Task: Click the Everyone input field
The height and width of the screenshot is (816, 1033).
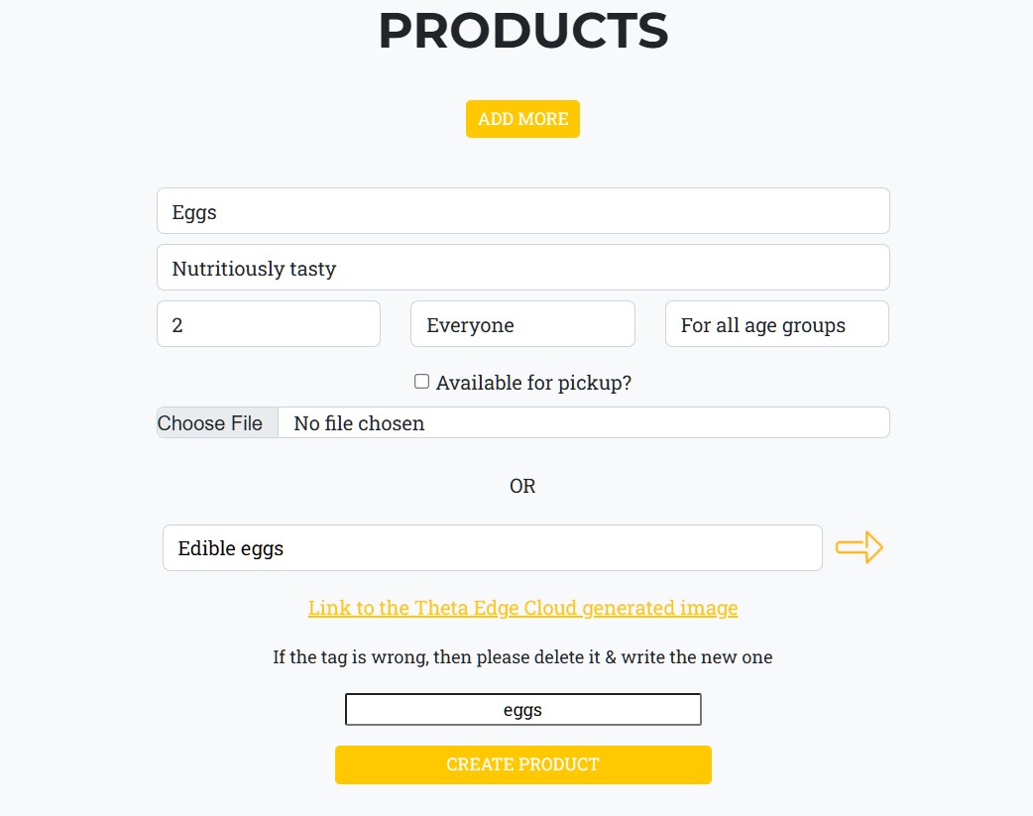Action: 522,324
